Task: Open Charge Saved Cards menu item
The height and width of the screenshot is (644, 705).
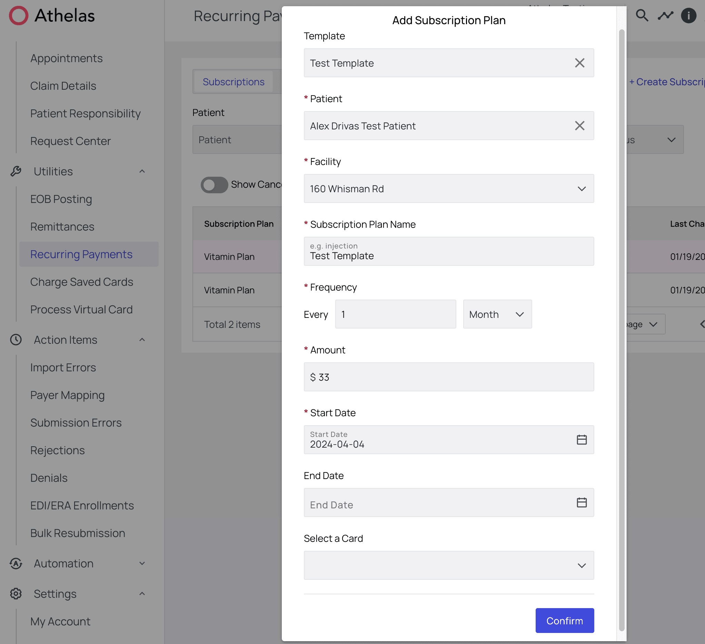Action: point(81,282)
